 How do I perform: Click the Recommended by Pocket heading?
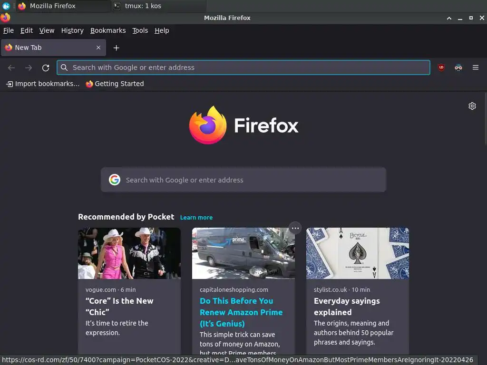[126, 217]
